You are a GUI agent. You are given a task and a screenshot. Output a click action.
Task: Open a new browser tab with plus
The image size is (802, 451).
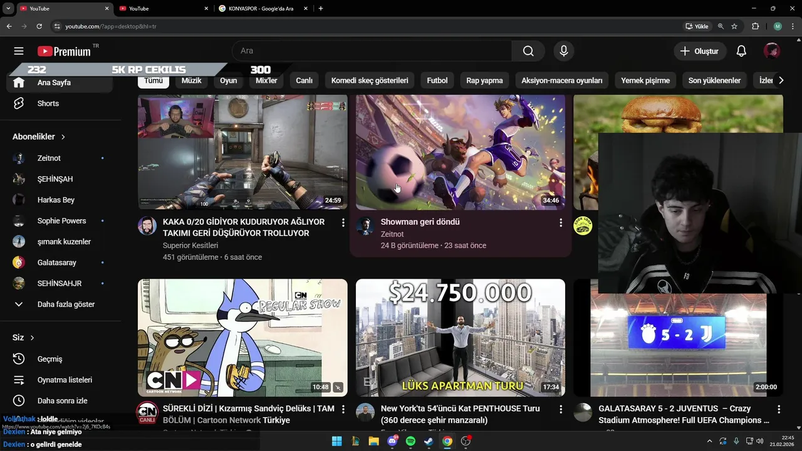(321, 9)
